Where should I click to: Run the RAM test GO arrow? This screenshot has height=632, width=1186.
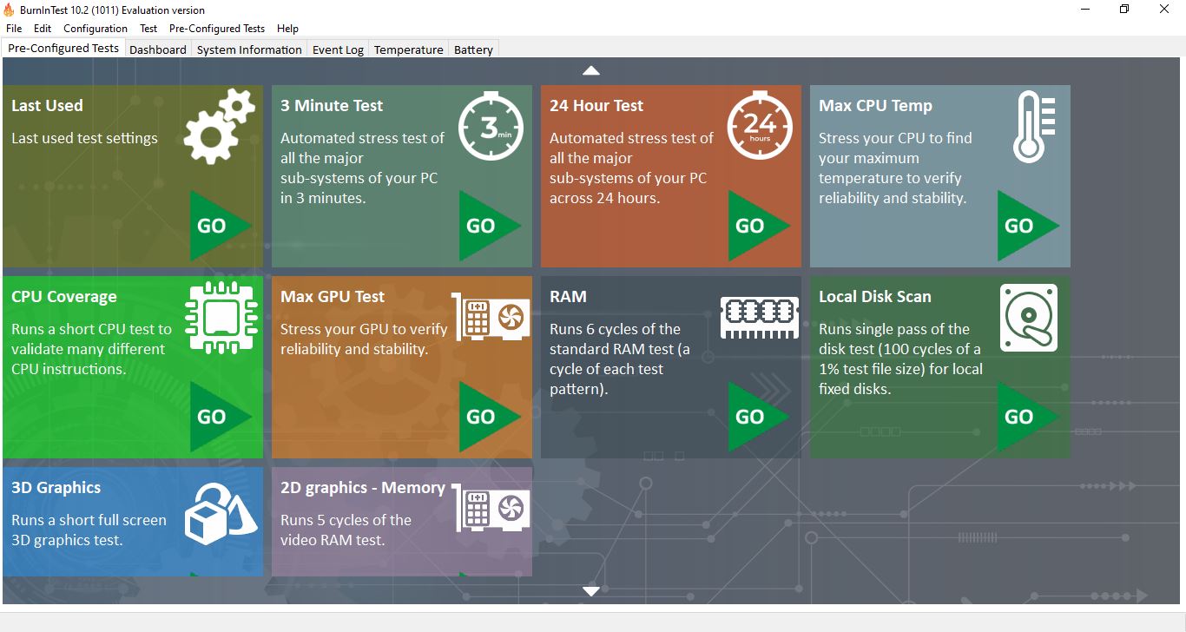coord(758,417)
